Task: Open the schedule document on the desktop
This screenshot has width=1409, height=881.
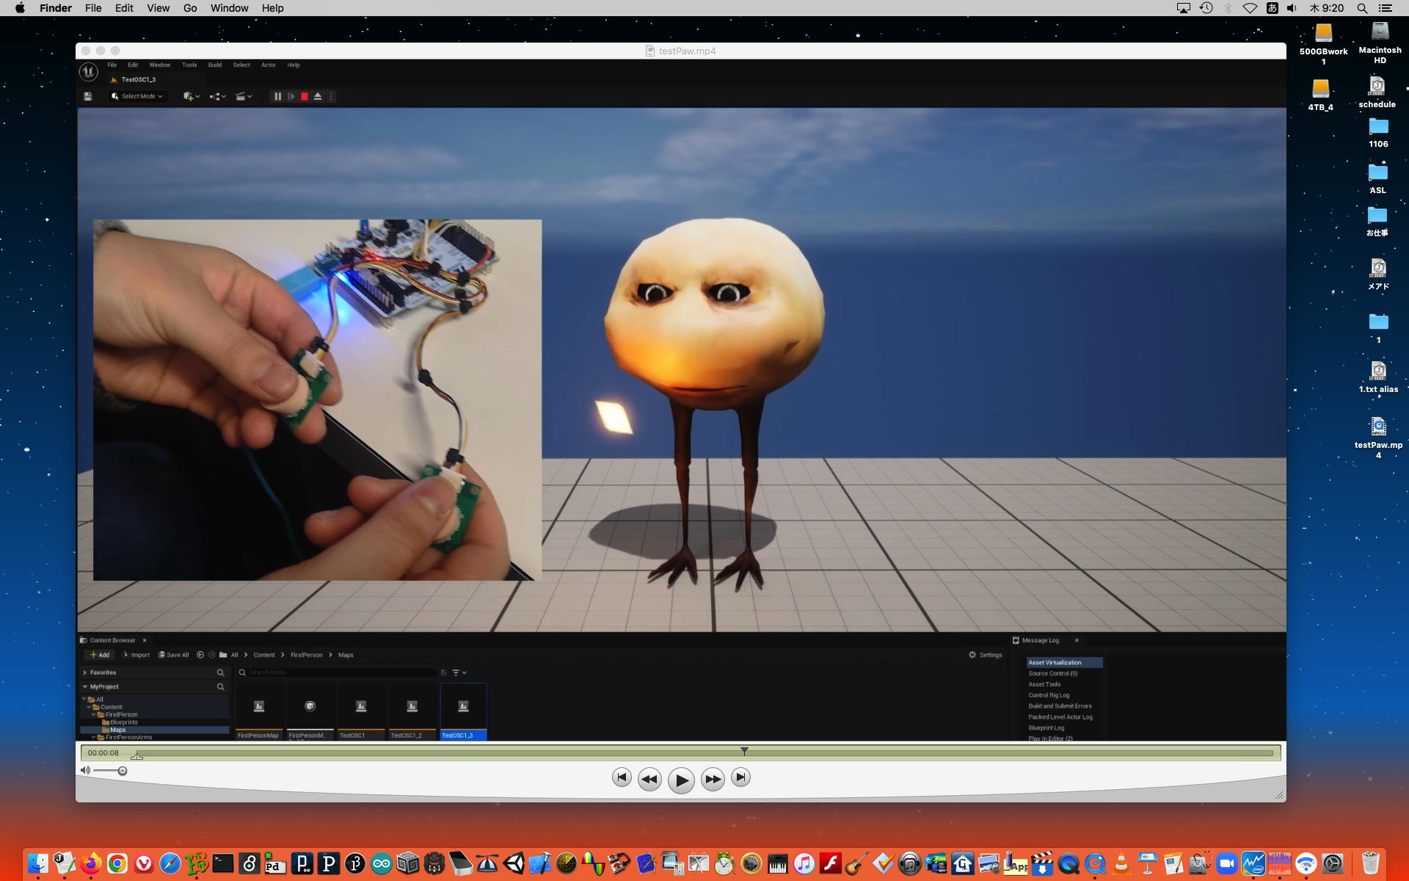Action: pyautogui.click(x=1377, y=87)
